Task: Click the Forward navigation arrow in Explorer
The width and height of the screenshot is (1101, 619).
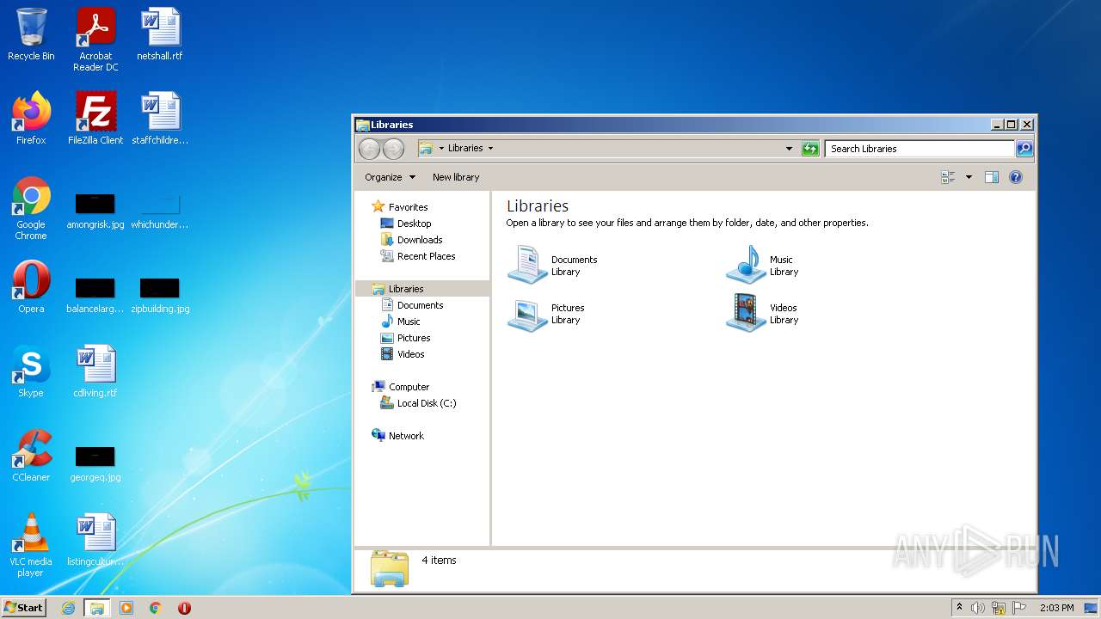Action: (x=393, y=149)
